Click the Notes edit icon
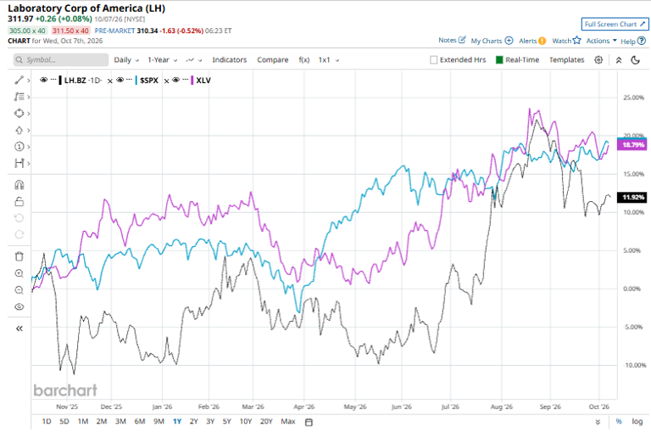 (462, 40)
